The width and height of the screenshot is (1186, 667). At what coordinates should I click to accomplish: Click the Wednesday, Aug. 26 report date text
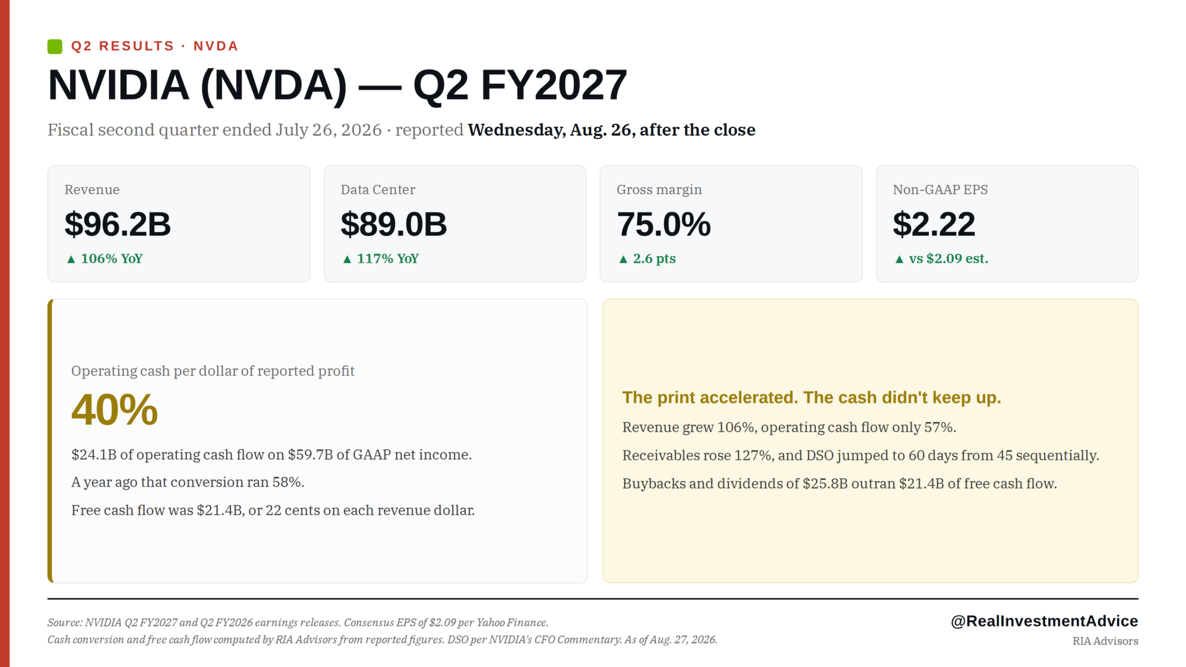tap(612, 130)
